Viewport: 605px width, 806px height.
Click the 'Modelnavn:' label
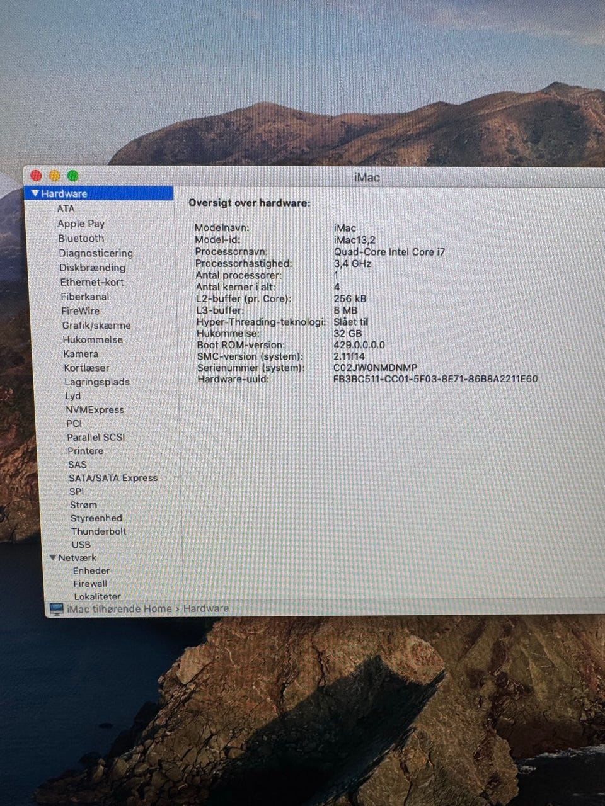[222, 228]
